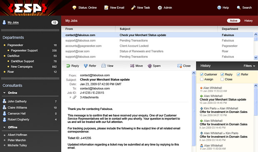The height and width of the screenshot is (152, 258).
Task: Open the DarkBlue Support department
Action: 23,61
